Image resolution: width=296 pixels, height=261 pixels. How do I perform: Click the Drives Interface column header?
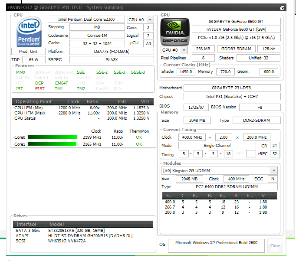(29, 224)
